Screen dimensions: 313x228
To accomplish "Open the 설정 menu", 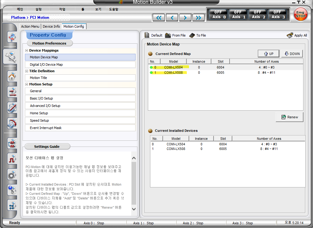I will click(39, 9).
